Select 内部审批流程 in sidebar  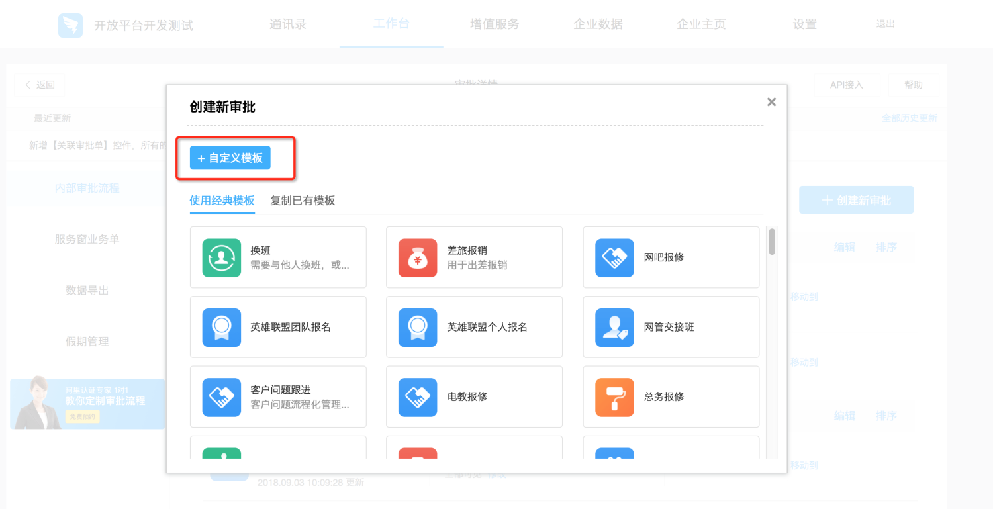[87, 188]
